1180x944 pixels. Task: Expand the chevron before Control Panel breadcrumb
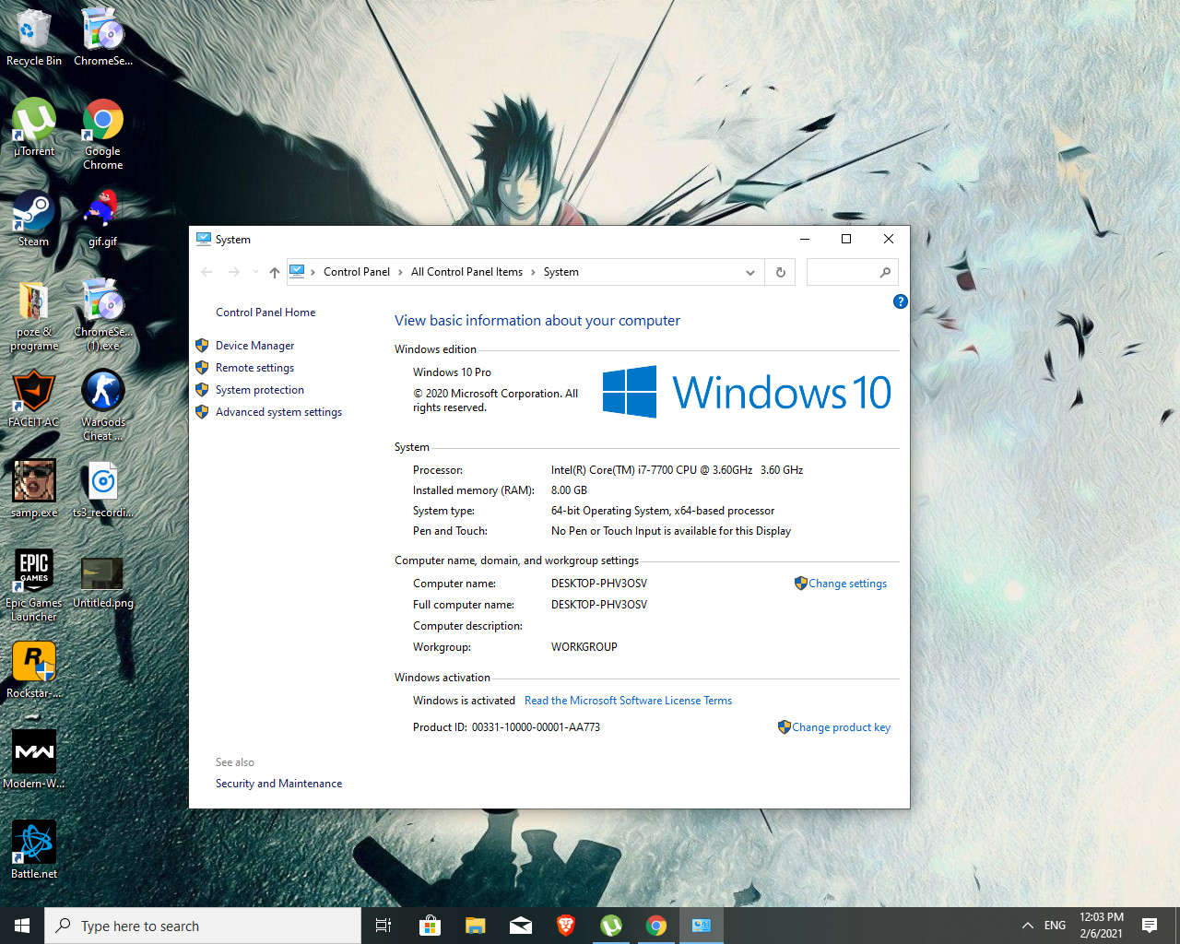click(x=313, y=272)
